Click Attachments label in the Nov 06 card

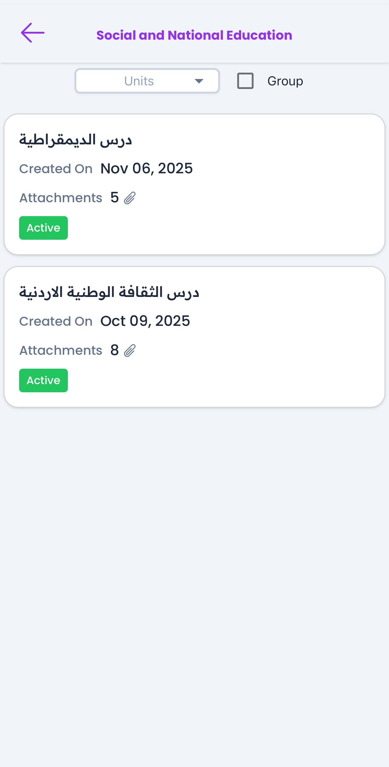[61, 198]
